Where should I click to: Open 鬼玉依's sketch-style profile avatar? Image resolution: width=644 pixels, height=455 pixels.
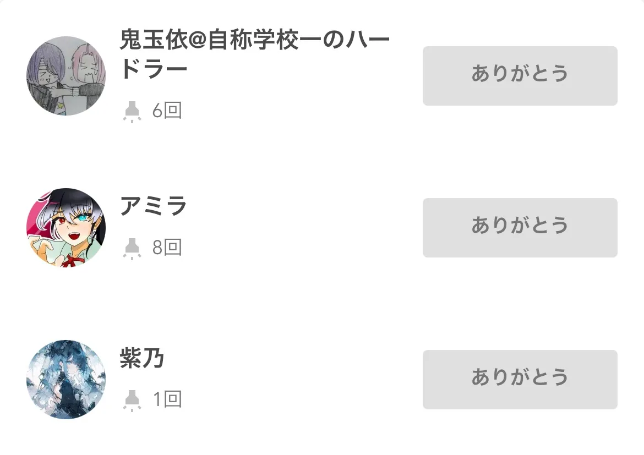coord(66,76)
